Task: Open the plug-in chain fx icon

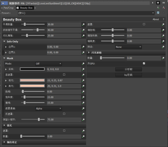Action: (x=158, y=8)
